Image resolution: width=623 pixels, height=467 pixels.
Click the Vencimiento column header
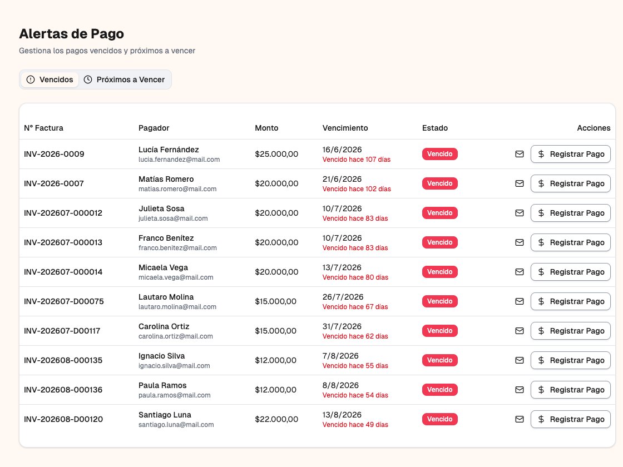(345, 128)
